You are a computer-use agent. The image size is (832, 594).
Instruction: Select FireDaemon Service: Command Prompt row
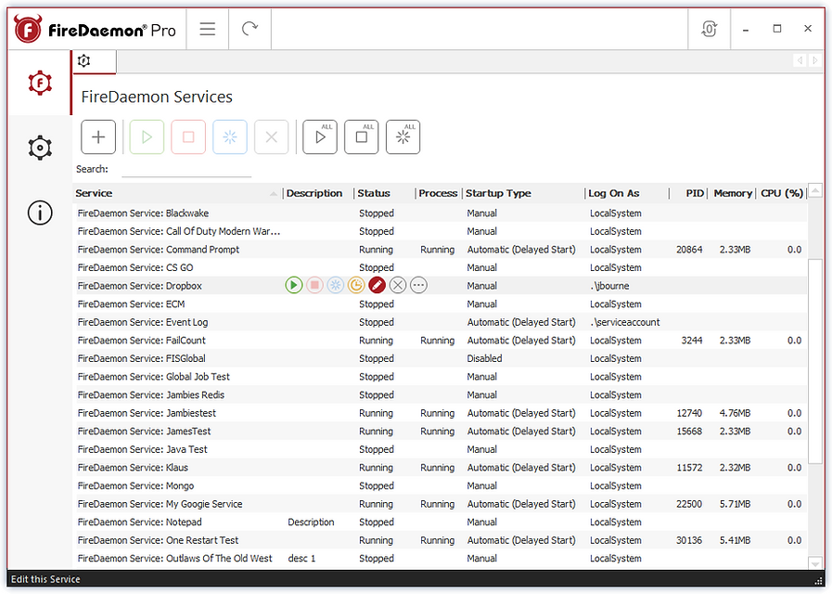coord(442,250)
